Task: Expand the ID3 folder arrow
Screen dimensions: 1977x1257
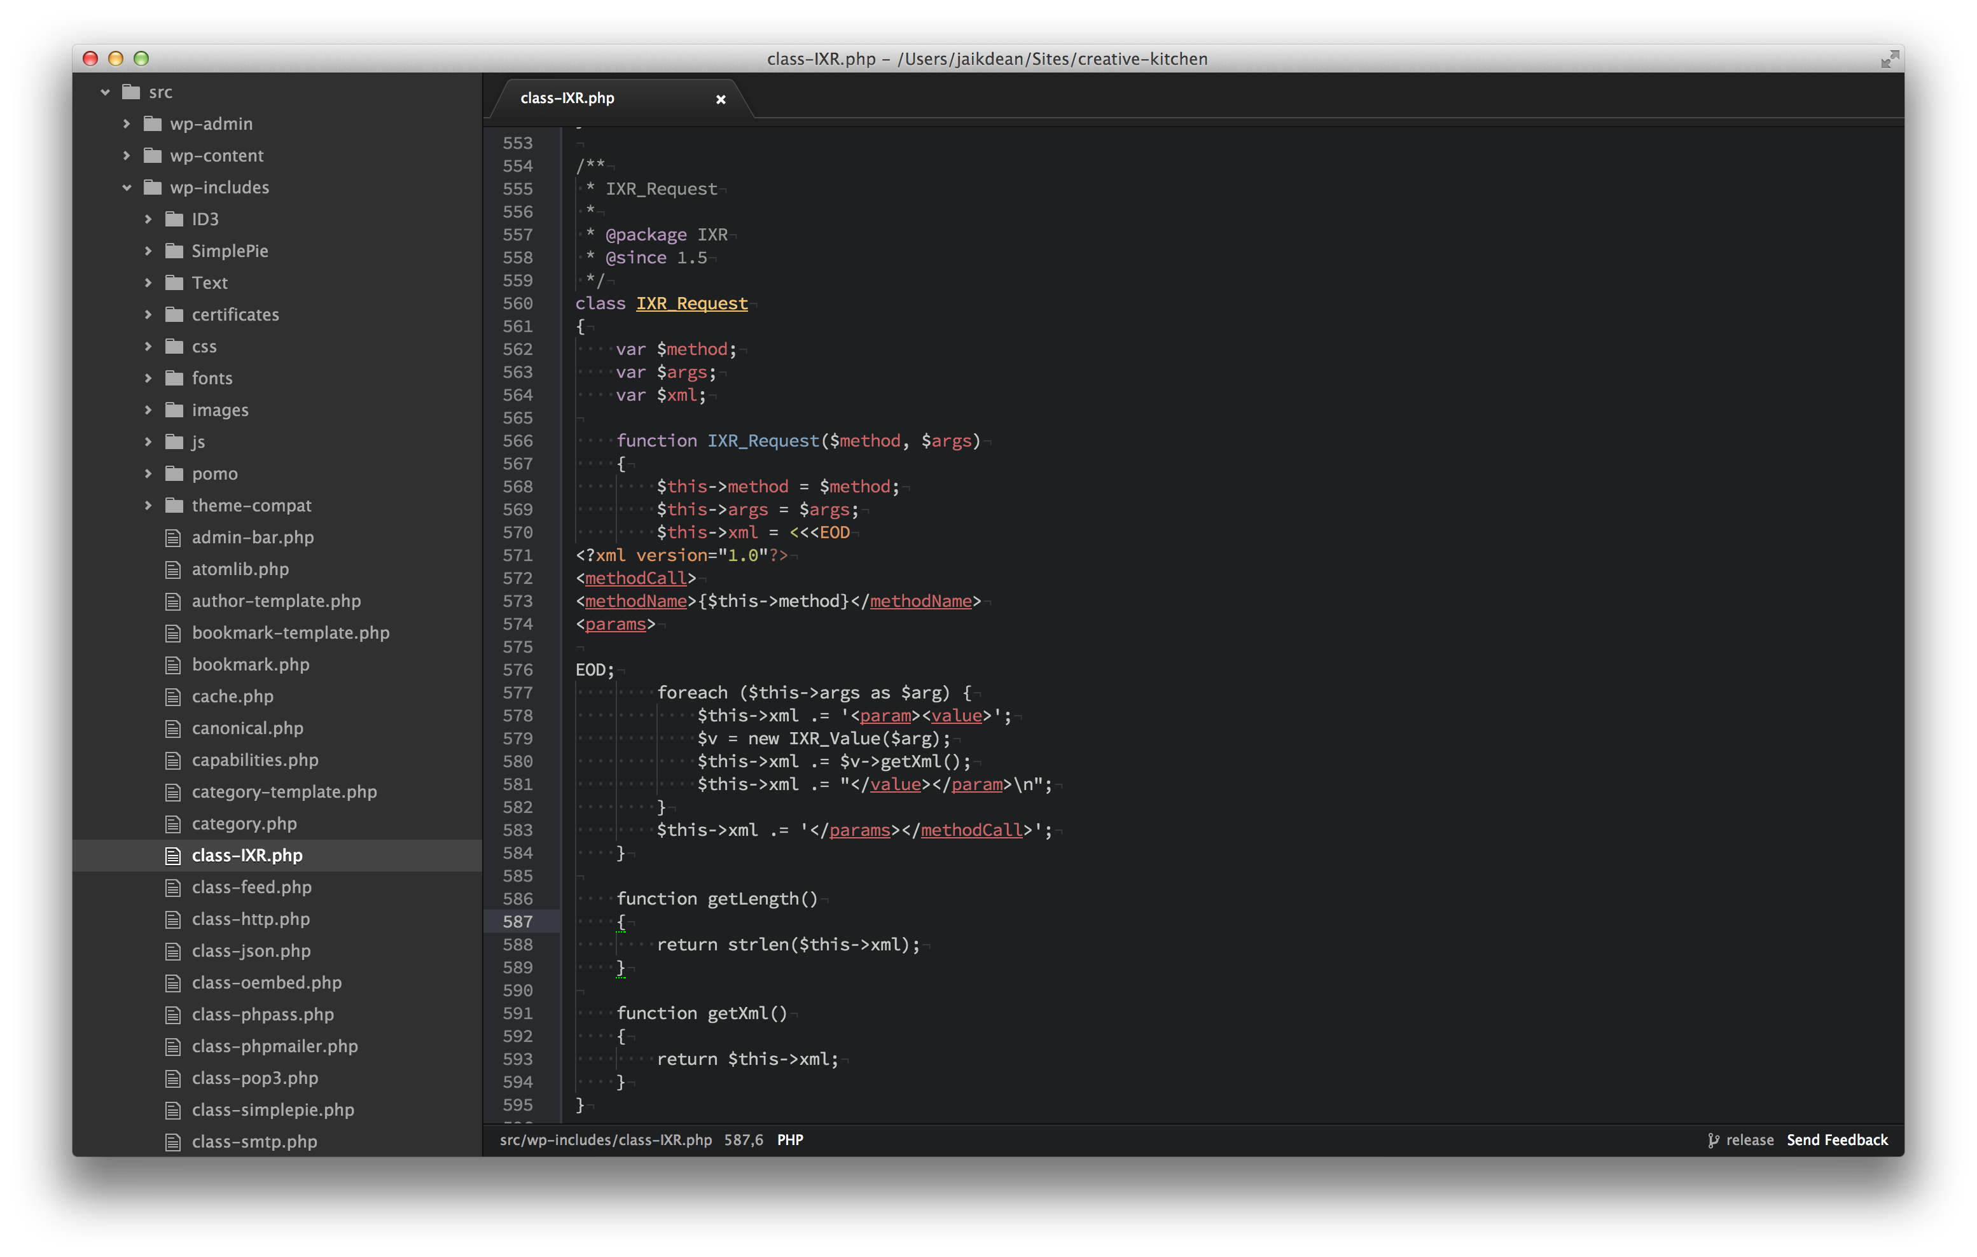Action: click(x=148, y=219)
